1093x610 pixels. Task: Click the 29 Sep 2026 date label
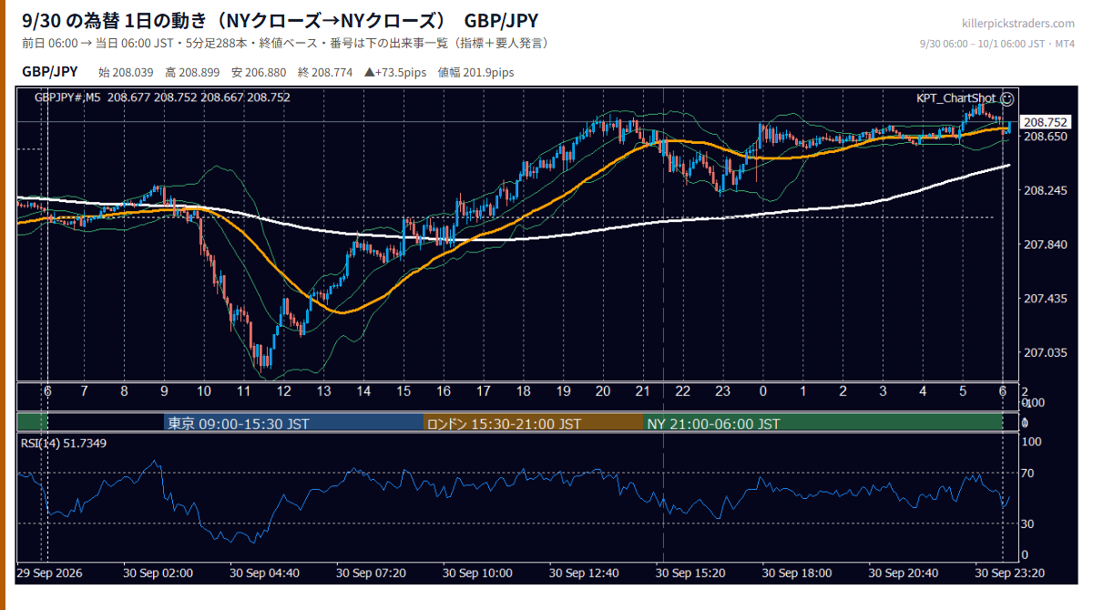click(x=50, y=574)
